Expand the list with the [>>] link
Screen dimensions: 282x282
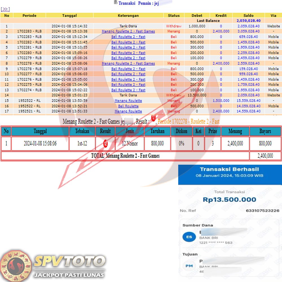pyautogui.click(x=5, y=9)
